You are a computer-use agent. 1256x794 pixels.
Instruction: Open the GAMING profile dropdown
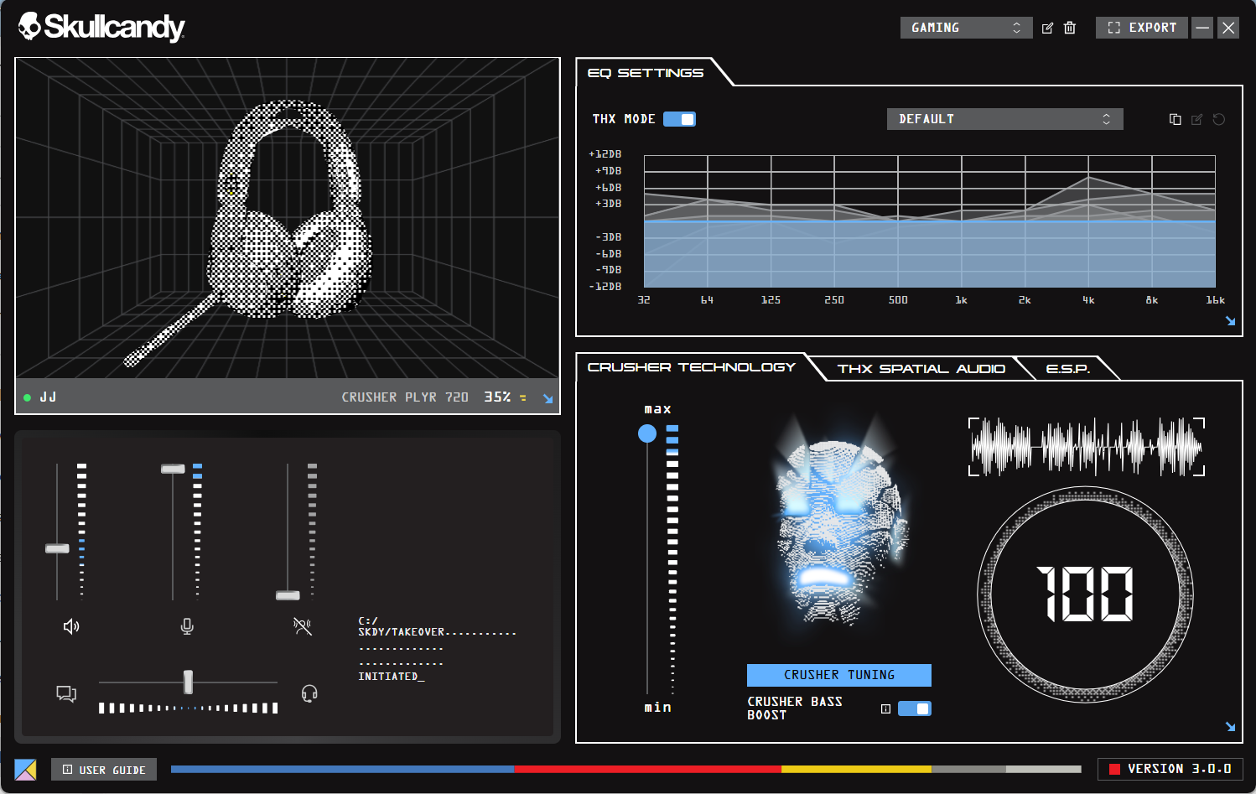tap(966, 27)
